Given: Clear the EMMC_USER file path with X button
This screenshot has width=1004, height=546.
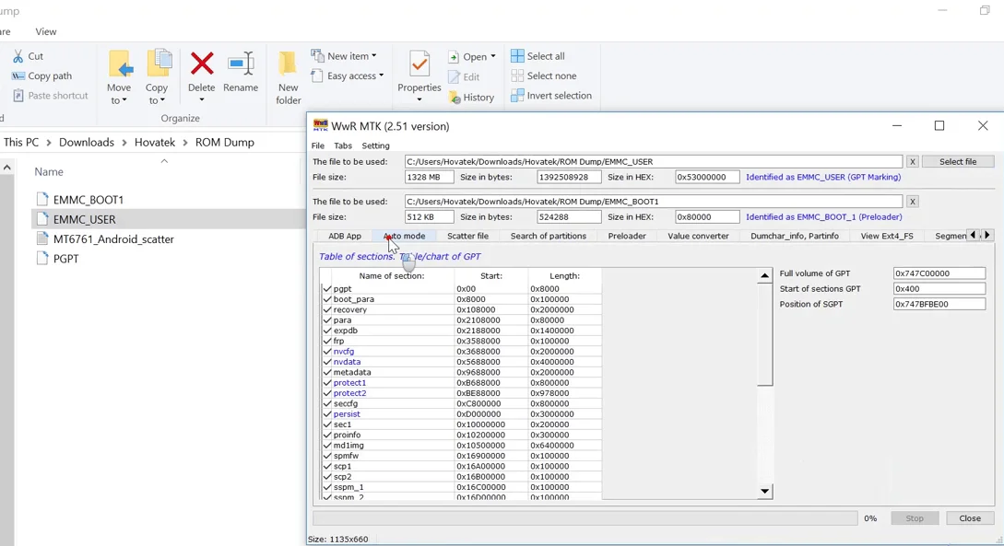Looking at the screenshot, I should coord(913,162).
